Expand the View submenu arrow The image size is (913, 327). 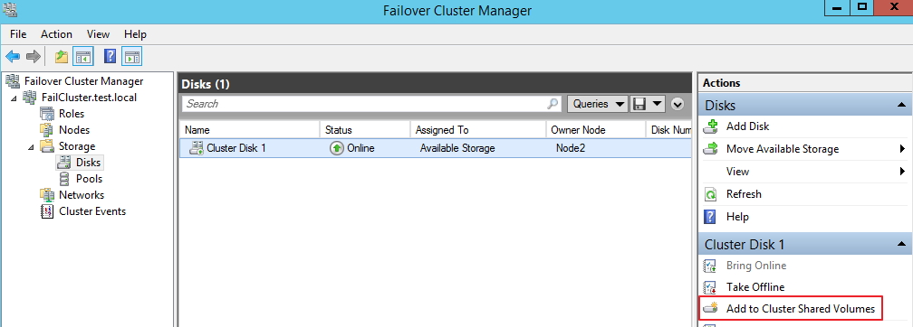pyautogui.click(x=902, y=172)
